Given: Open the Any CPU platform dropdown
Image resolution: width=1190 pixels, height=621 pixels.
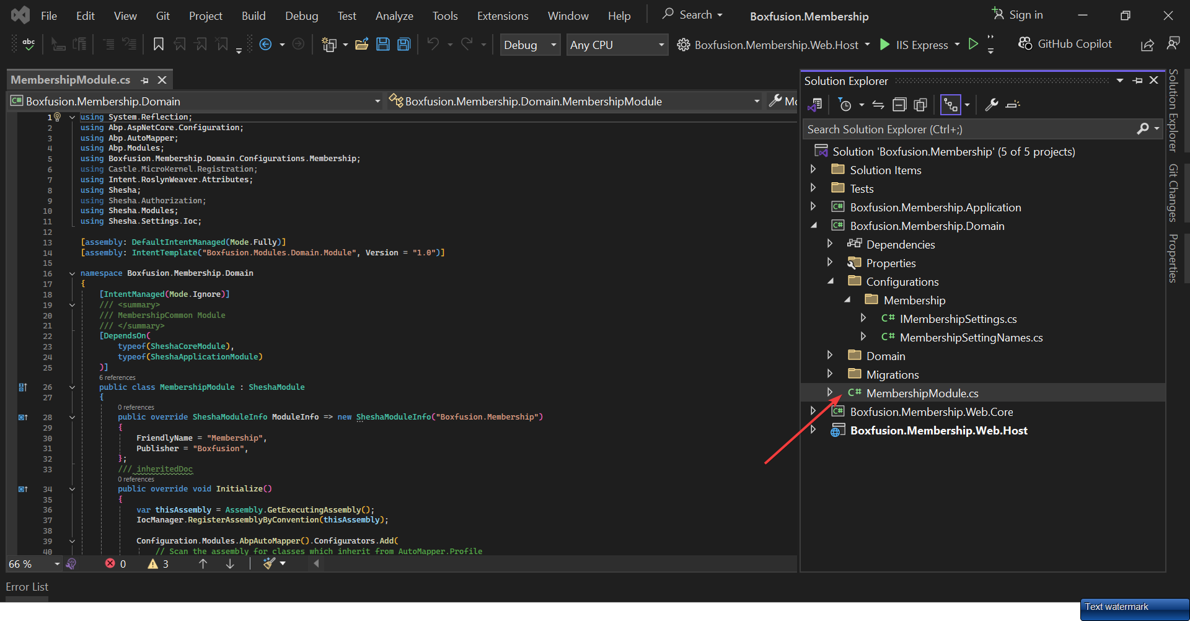Looking at the screenshot, I should click(617, 45).
